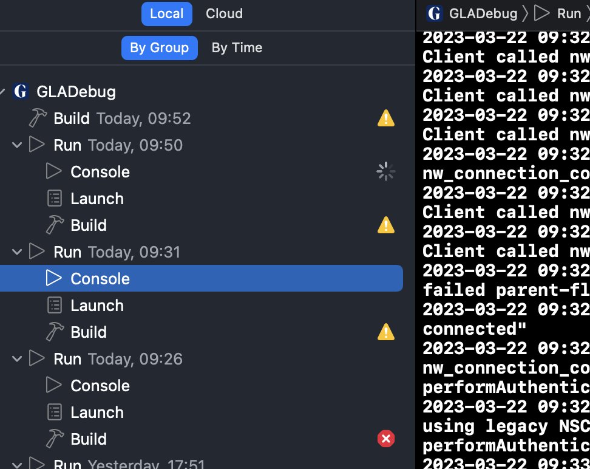This screenshot has width=590, height=469.
Task: Collapse the Run Today 09:50 group
Action: pyautogui.click(x=17, y=145)
